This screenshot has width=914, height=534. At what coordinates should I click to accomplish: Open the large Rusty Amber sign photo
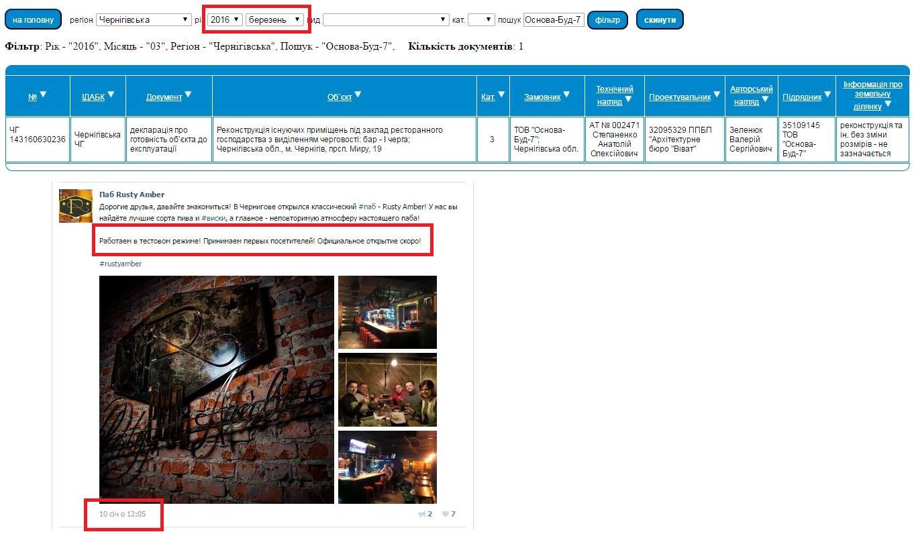point(216,389)
